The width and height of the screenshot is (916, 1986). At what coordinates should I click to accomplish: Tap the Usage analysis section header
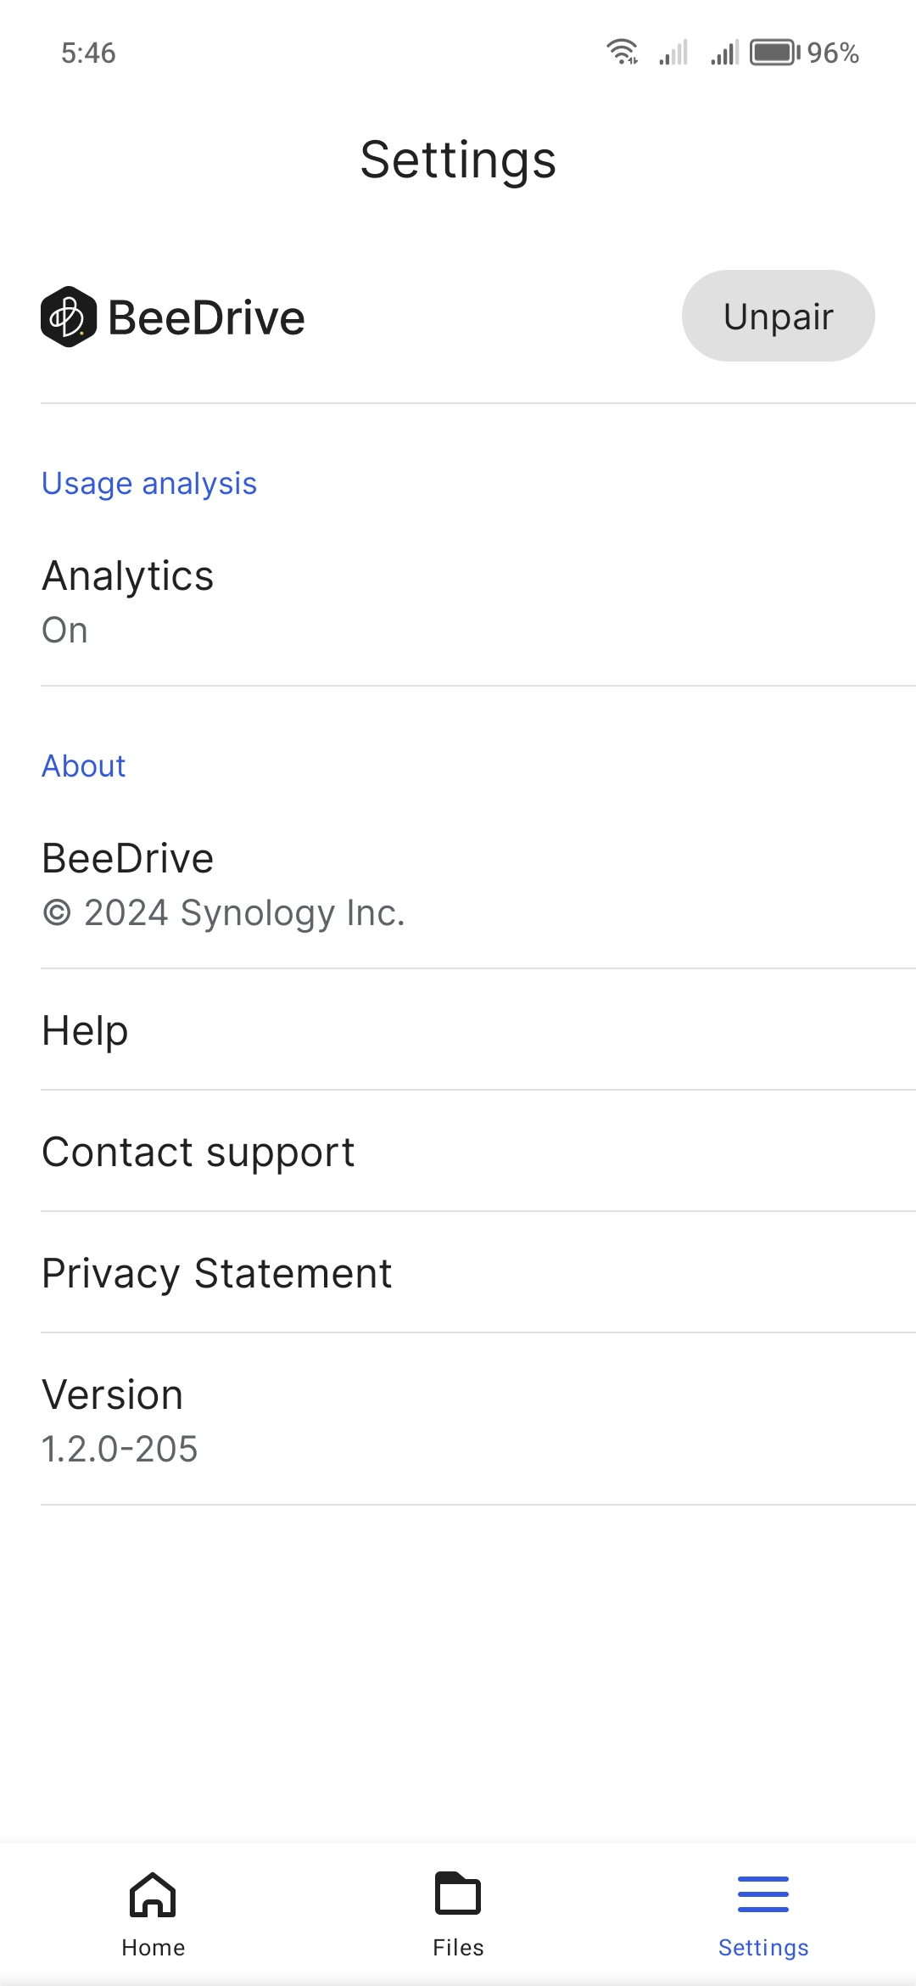coord(149,484)
